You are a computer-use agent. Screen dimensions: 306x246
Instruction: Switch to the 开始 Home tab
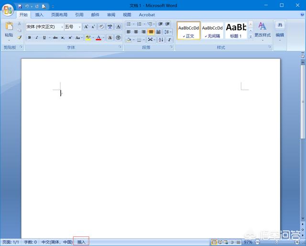[23, 15]
